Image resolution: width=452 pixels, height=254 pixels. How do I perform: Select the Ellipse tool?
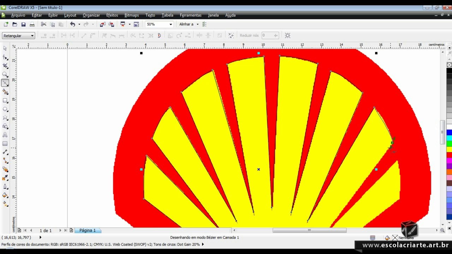coord(5,109)
